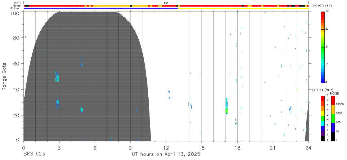Click the cyan echo cluster near 3 UT, gate 50
Image resolution: width=347 pixels, height=160 pixels.
pyautogui.click(x=57, y=76)
